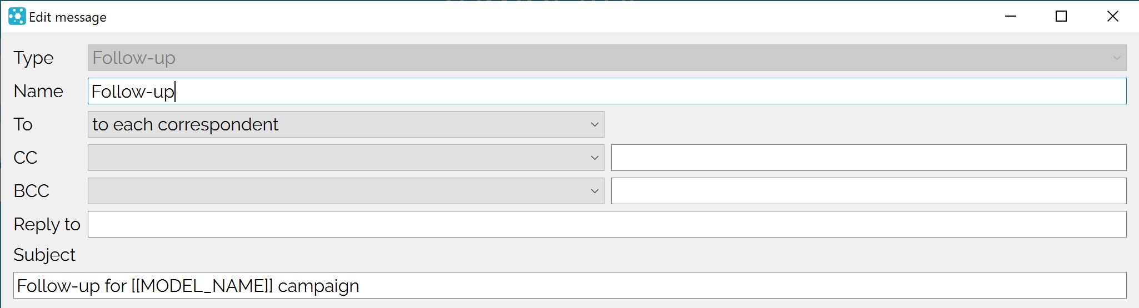Click the 'BCC' field label
This screenshot has width=1139, height=308.
[31, 191]
